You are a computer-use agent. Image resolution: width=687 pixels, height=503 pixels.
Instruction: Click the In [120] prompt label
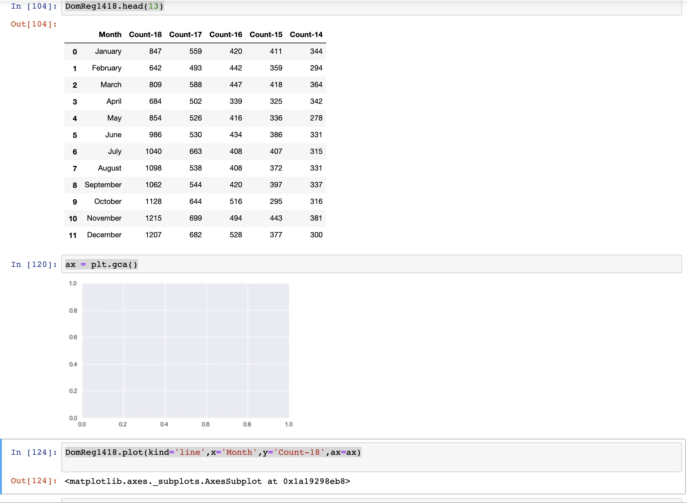coord(34,264)
